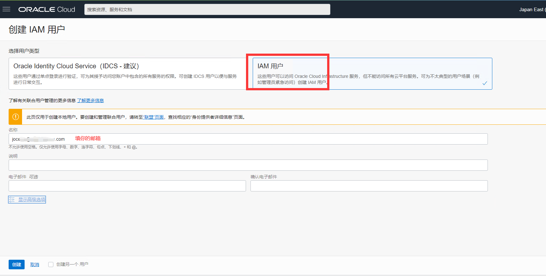Click the orange warning info icon
This screenshot has width=546, height=276.
pos(15,117)
